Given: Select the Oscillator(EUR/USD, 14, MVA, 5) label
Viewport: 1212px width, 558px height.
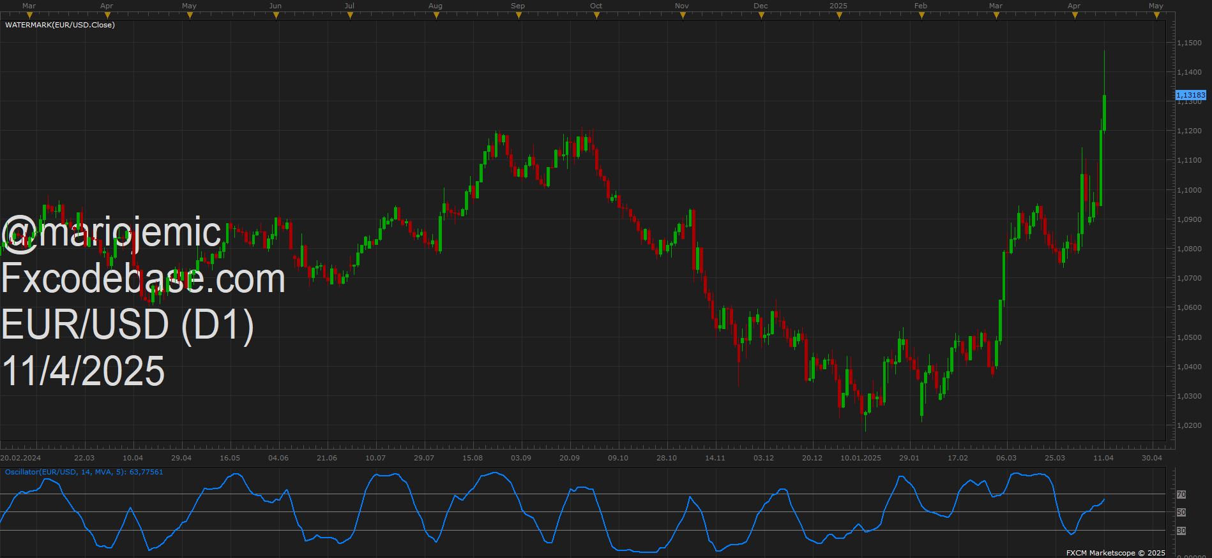Looking at the screenshot, I should pos(84,472).
